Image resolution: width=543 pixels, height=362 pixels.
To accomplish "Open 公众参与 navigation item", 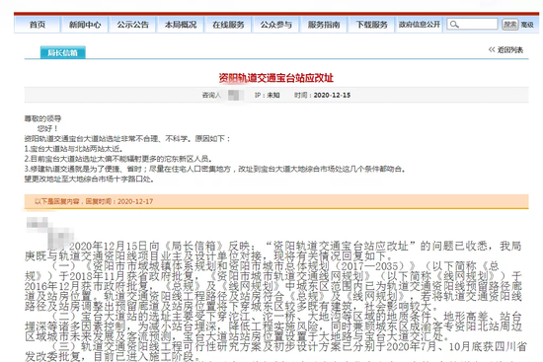I will click(276, 25).
